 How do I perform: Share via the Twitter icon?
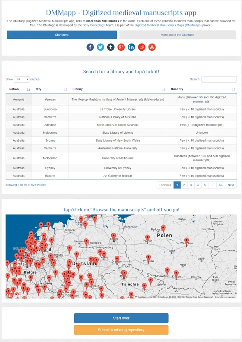pyautogui.click(x=101, y=47)
